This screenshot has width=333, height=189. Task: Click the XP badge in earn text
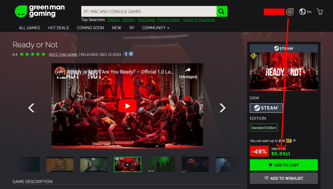coord(289,141)
